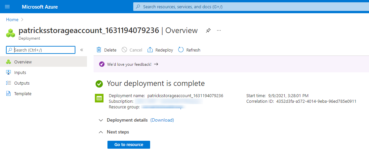This screenshot has width=369, height=151.
Task: Click the Template document icon
Action: (x=9, y=94)
